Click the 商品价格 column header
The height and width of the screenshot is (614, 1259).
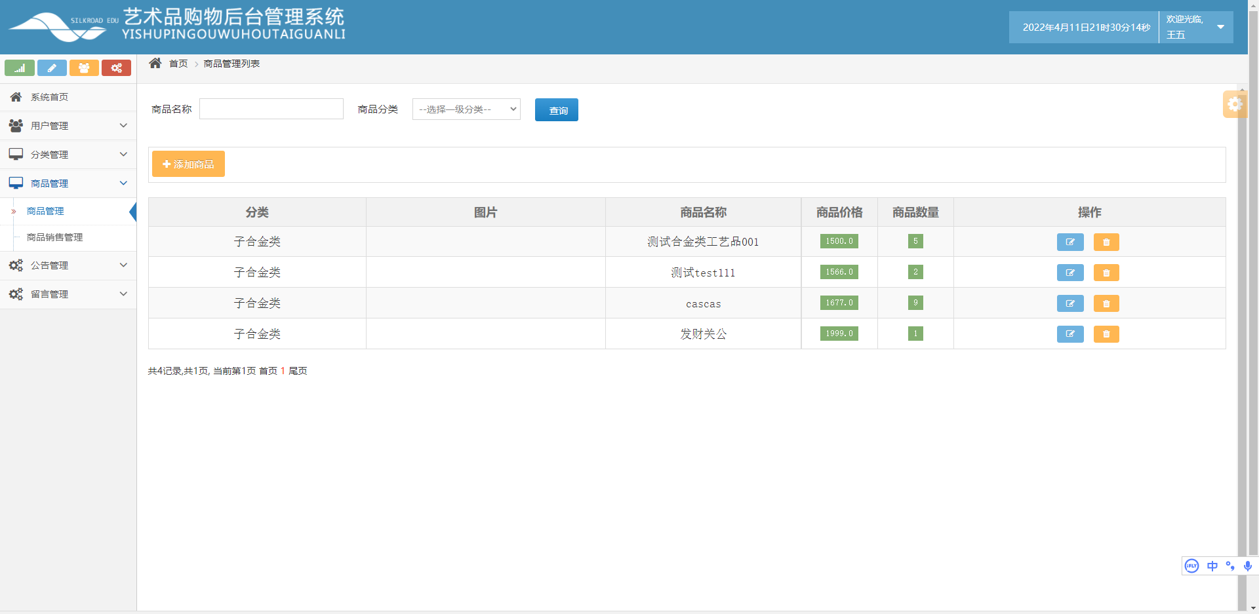click(x=839, y=212)
